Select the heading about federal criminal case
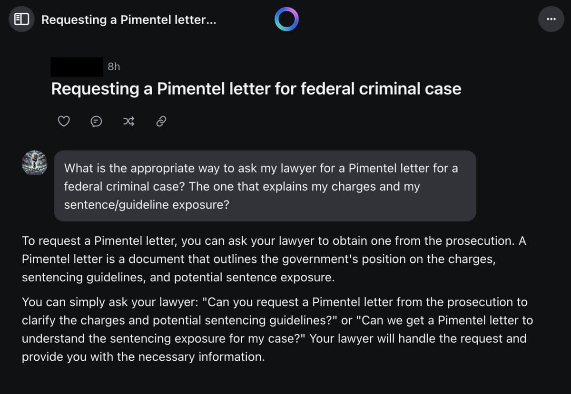571x394 pixels. [256, 89]
